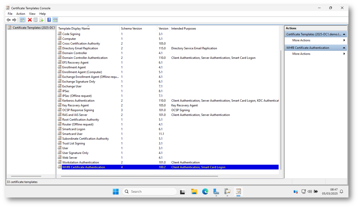Collapse the Certificate Templates actions section
Viewport: 359px width, 208px height.
pos(344,34)
